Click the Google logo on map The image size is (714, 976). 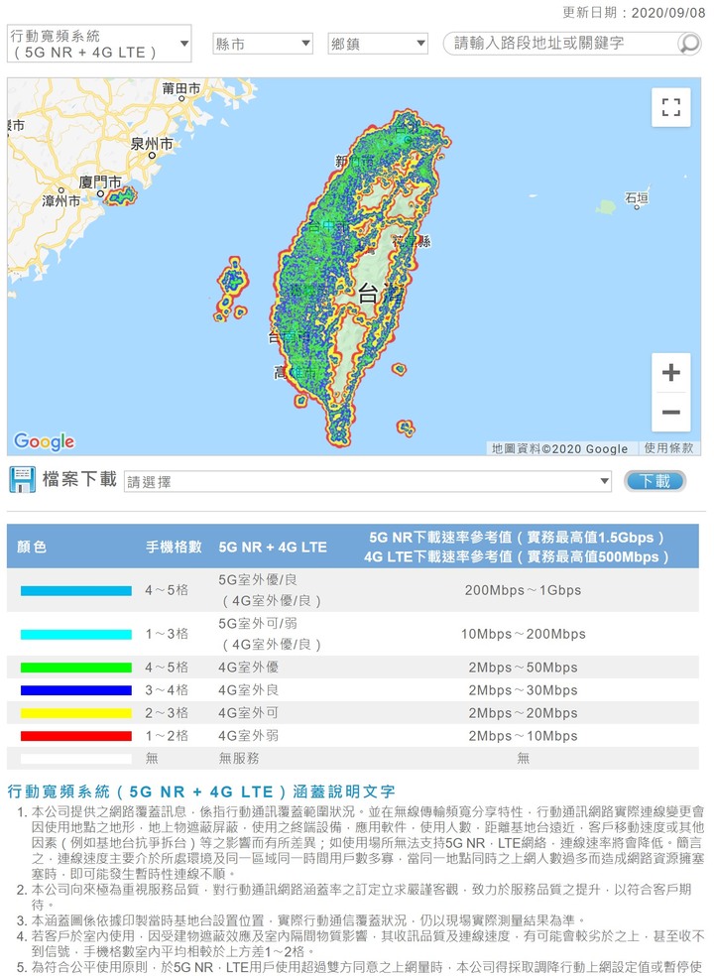pyautogui.click(x=45, y=441)
